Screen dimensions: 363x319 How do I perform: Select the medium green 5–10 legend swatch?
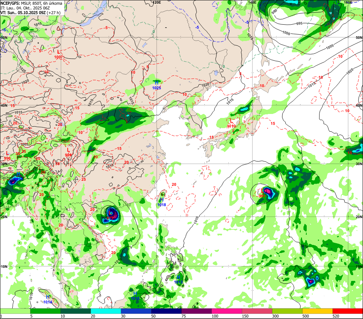[45, 311]
